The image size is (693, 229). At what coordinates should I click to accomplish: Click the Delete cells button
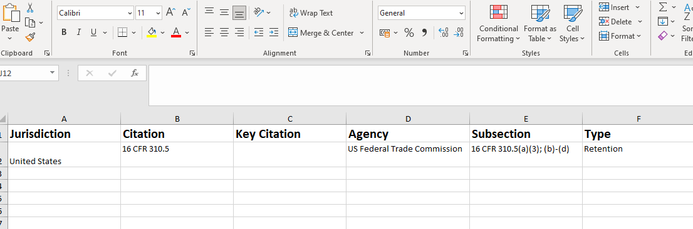(x=617, y=22)
